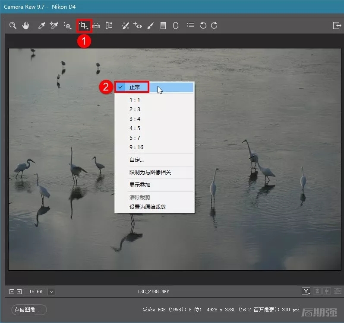Click the DSC_2788.NEF filename label

tap(153, 291)
